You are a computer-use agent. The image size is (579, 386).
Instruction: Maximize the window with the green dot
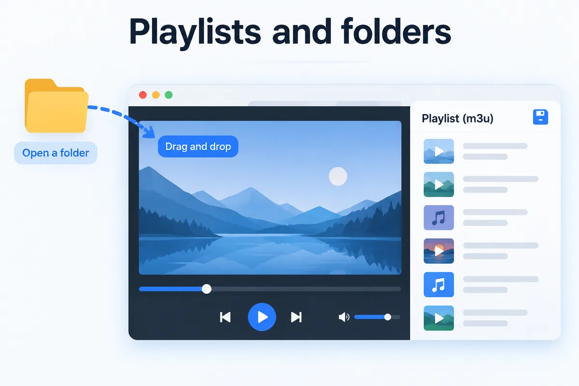coord(168,95)
